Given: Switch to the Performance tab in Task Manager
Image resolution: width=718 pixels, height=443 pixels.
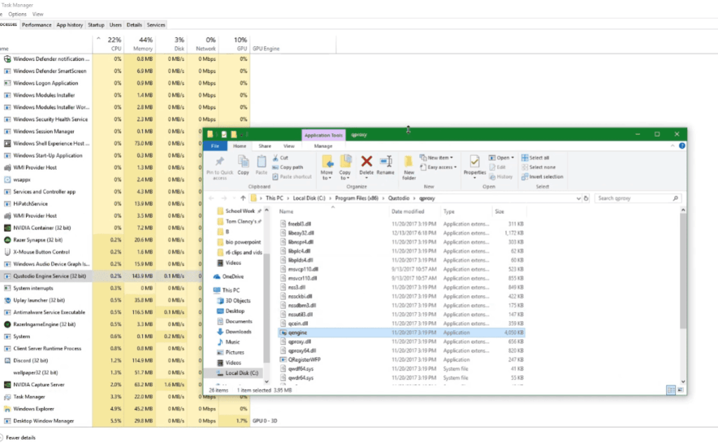Looking at the screenshot, I should (x=36, y=24).
